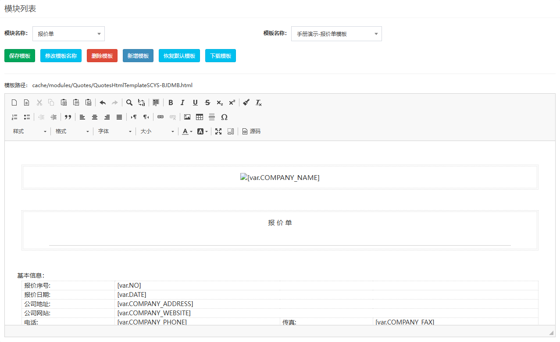
Task: Click the Insert Table icon
Action: pyautogui.click(x=200, y=117)
